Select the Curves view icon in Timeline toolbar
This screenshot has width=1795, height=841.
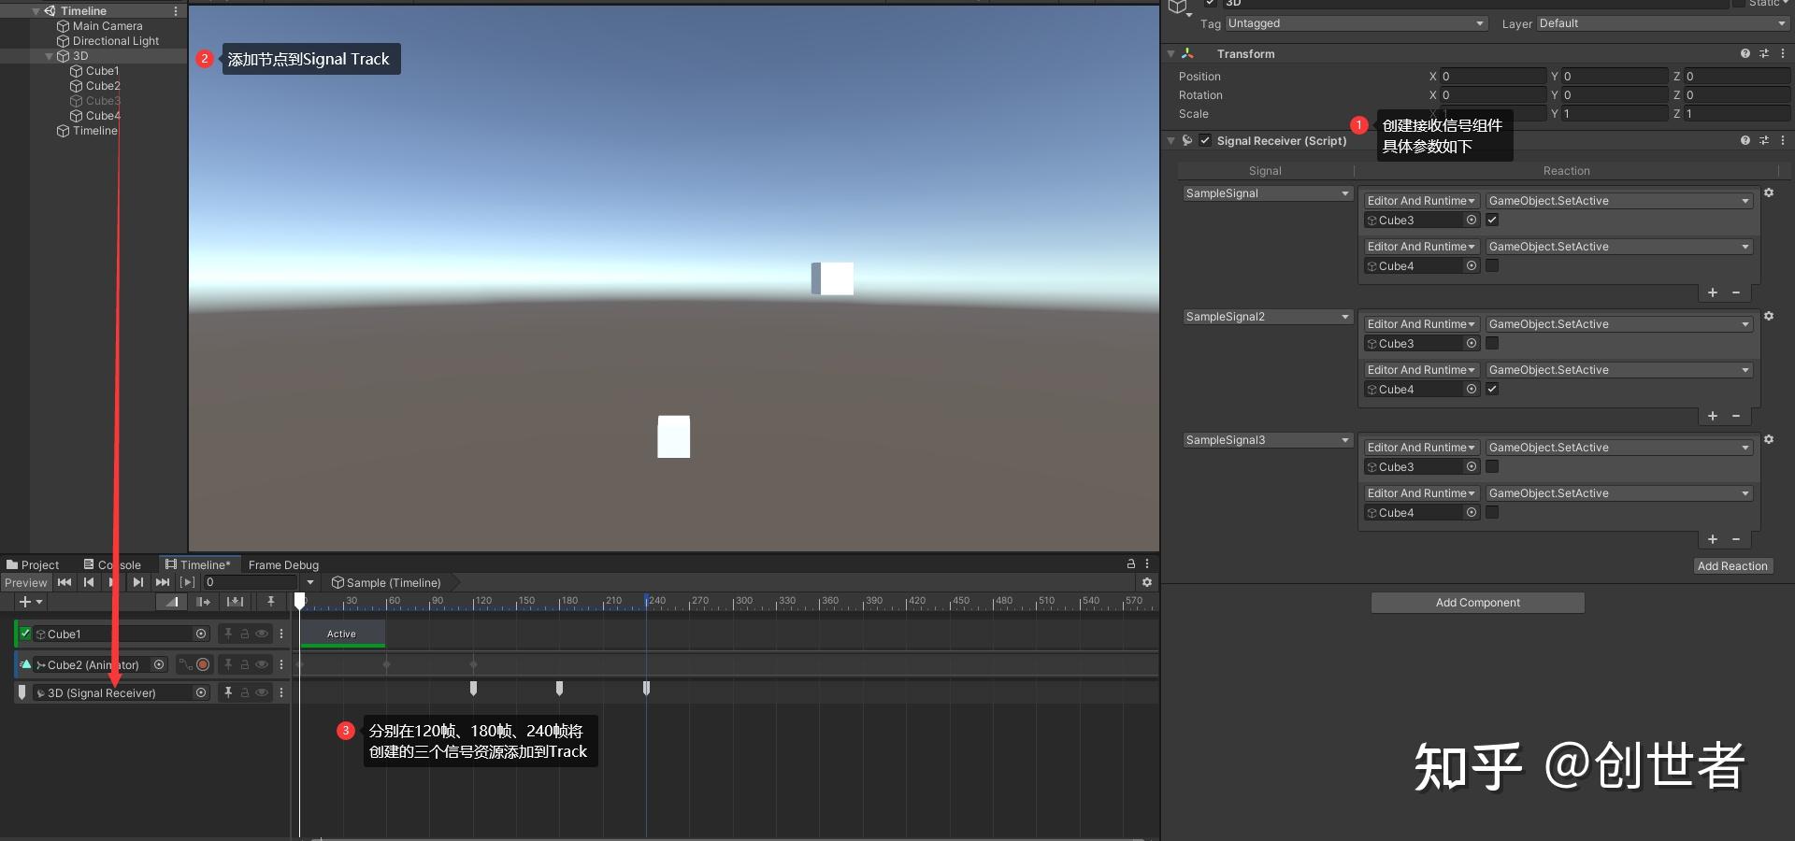(171, 602)
